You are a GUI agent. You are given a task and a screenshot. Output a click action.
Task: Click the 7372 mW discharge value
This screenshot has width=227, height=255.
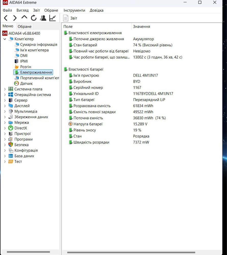click(141, 142)
